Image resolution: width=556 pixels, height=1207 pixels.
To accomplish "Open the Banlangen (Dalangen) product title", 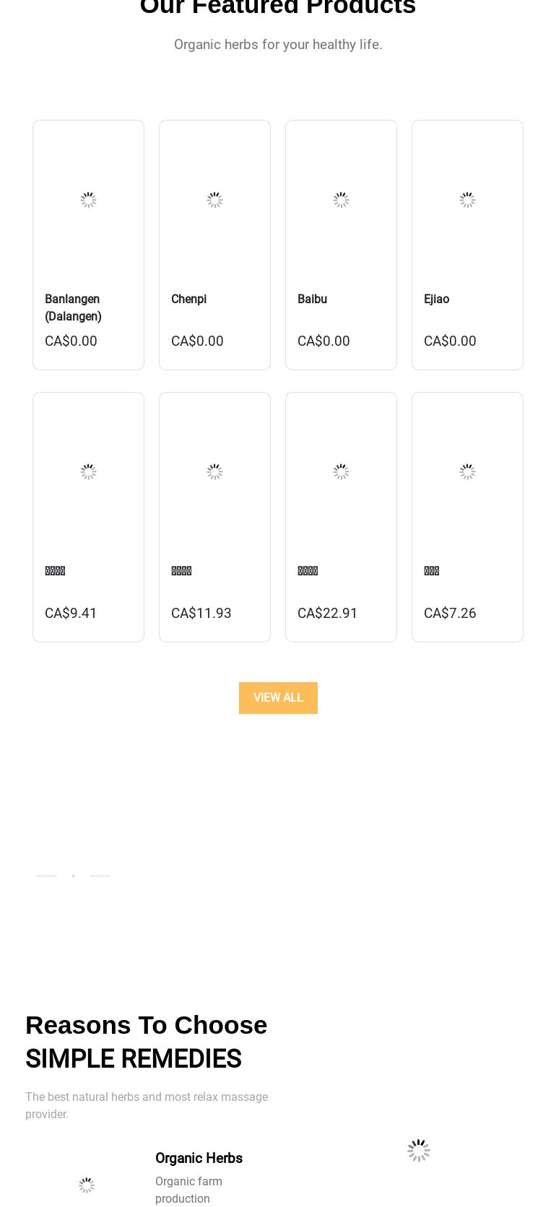I will click(73, 308).
